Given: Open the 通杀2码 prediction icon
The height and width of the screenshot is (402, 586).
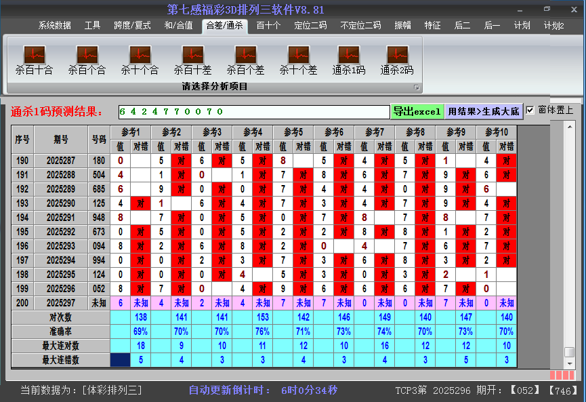Looking at the screenshot, I should point(397,60).
